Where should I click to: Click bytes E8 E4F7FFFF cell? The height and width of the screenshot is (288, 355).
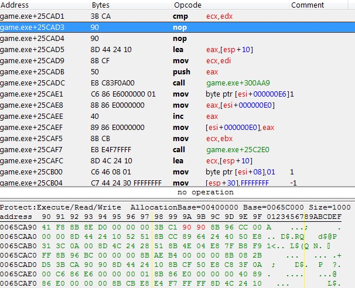point(111,150)
